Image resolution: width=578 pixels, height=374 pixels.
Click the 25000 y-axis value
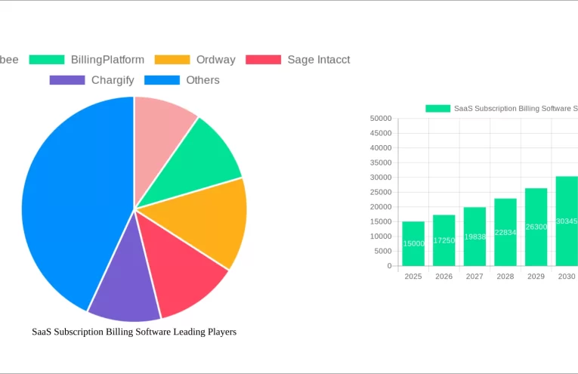click(381, 192)
